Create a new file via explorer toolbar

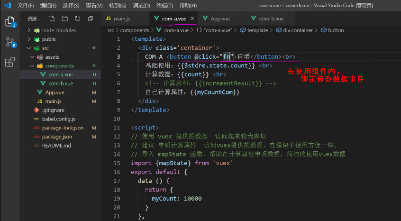pos(52,18)
